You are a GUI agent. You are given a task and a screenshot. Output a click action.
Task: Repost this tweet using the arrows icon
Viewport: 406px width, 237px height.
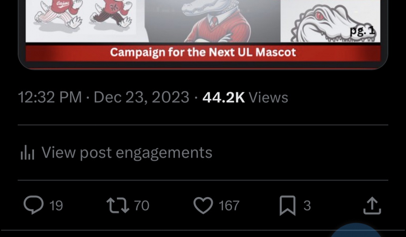coord(118,205)
